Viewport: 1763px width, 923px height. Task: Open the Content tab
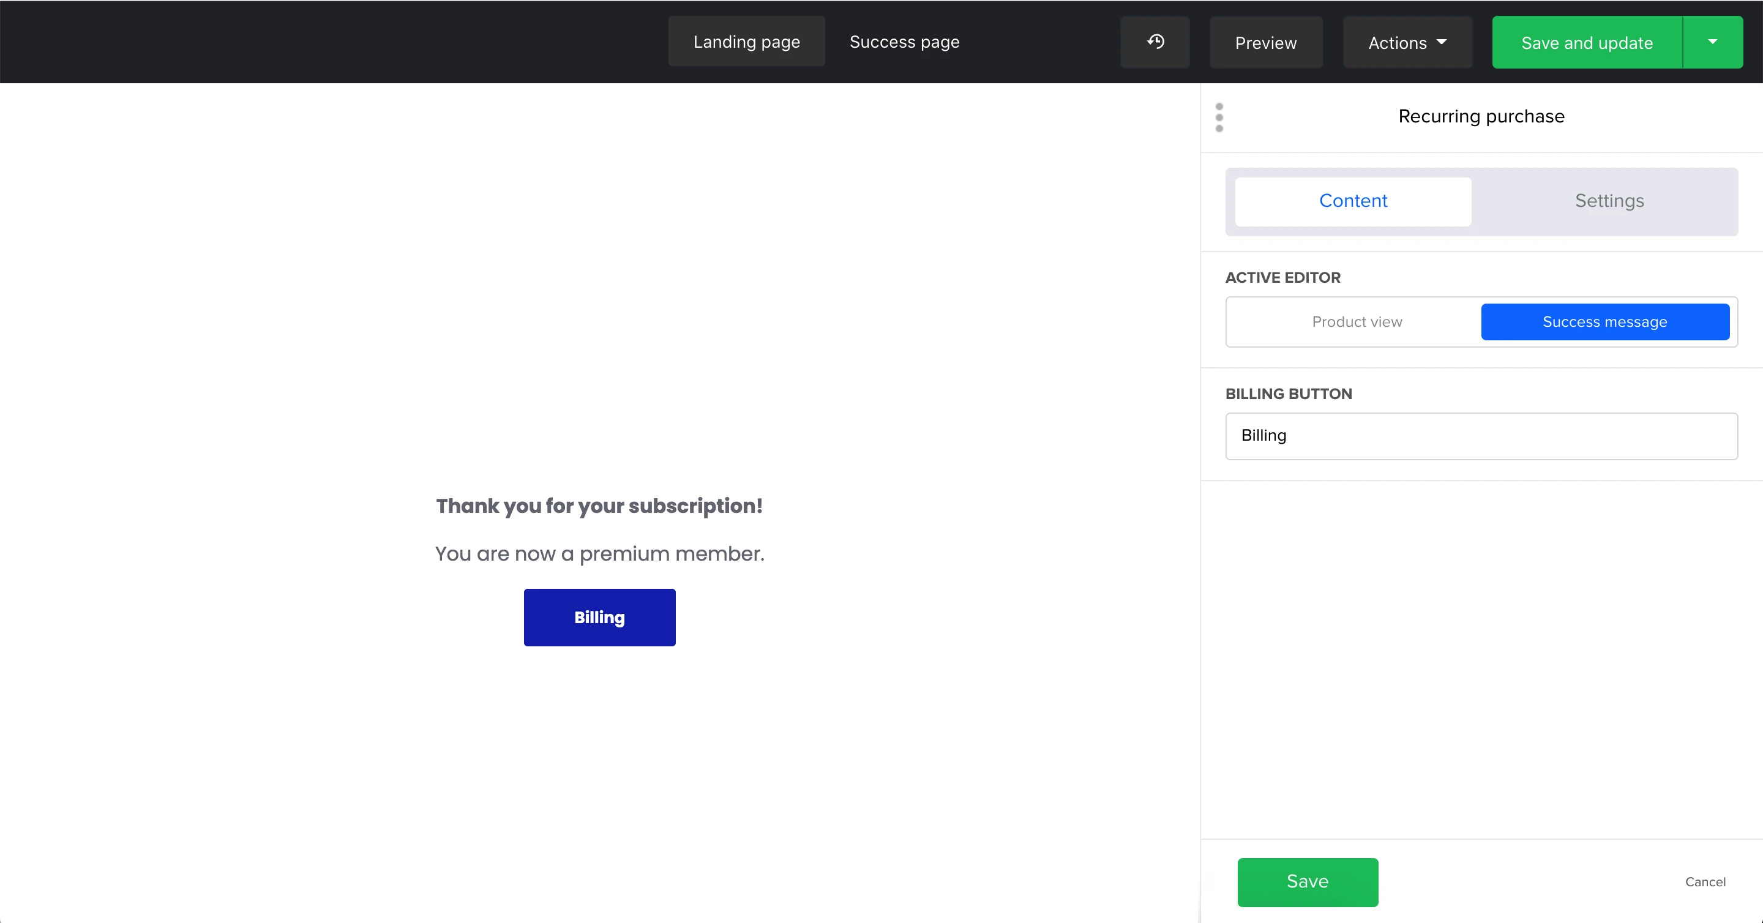[x=1352, y=201]
